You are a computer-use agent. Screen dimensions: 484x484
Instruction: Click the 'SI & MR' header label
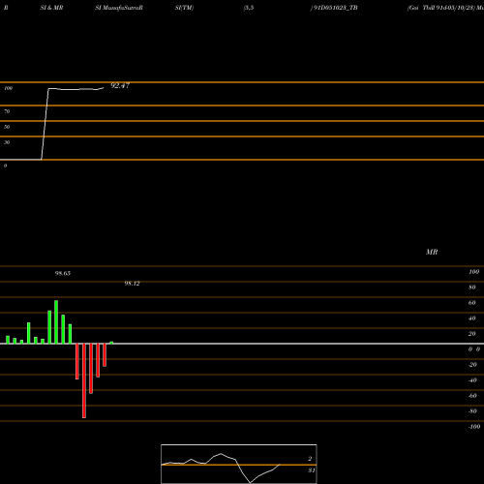[x=51, y=8]
